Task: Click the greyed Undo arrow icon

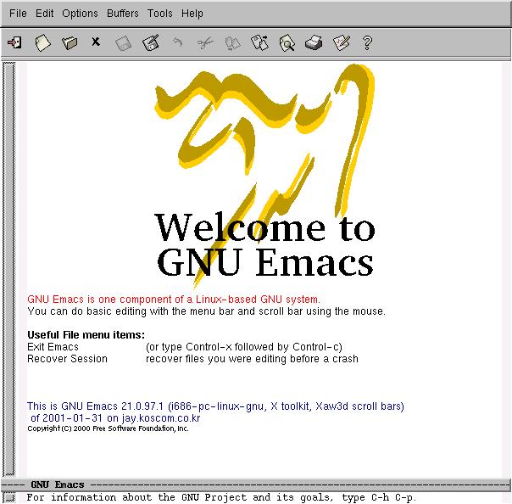Action: (178, 42)
